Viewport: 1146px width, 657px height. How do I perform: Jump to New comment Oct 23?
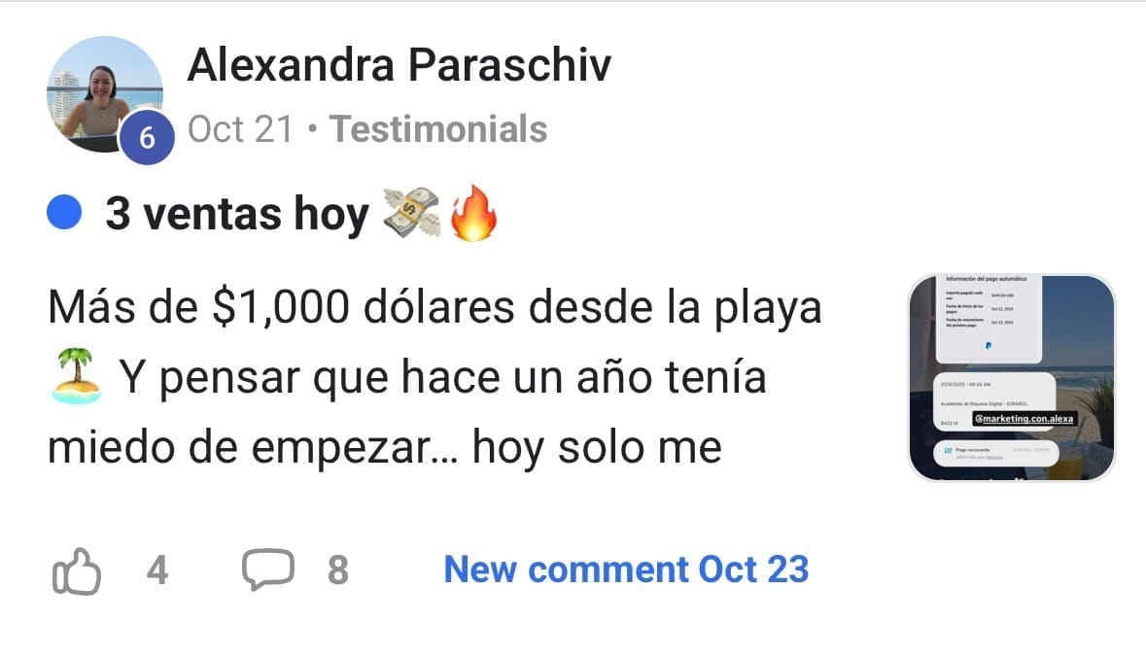(x=626, y=570)
